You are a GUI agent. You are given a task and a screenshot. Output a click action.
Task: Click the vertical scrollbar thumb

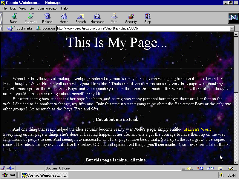[236, 64]
